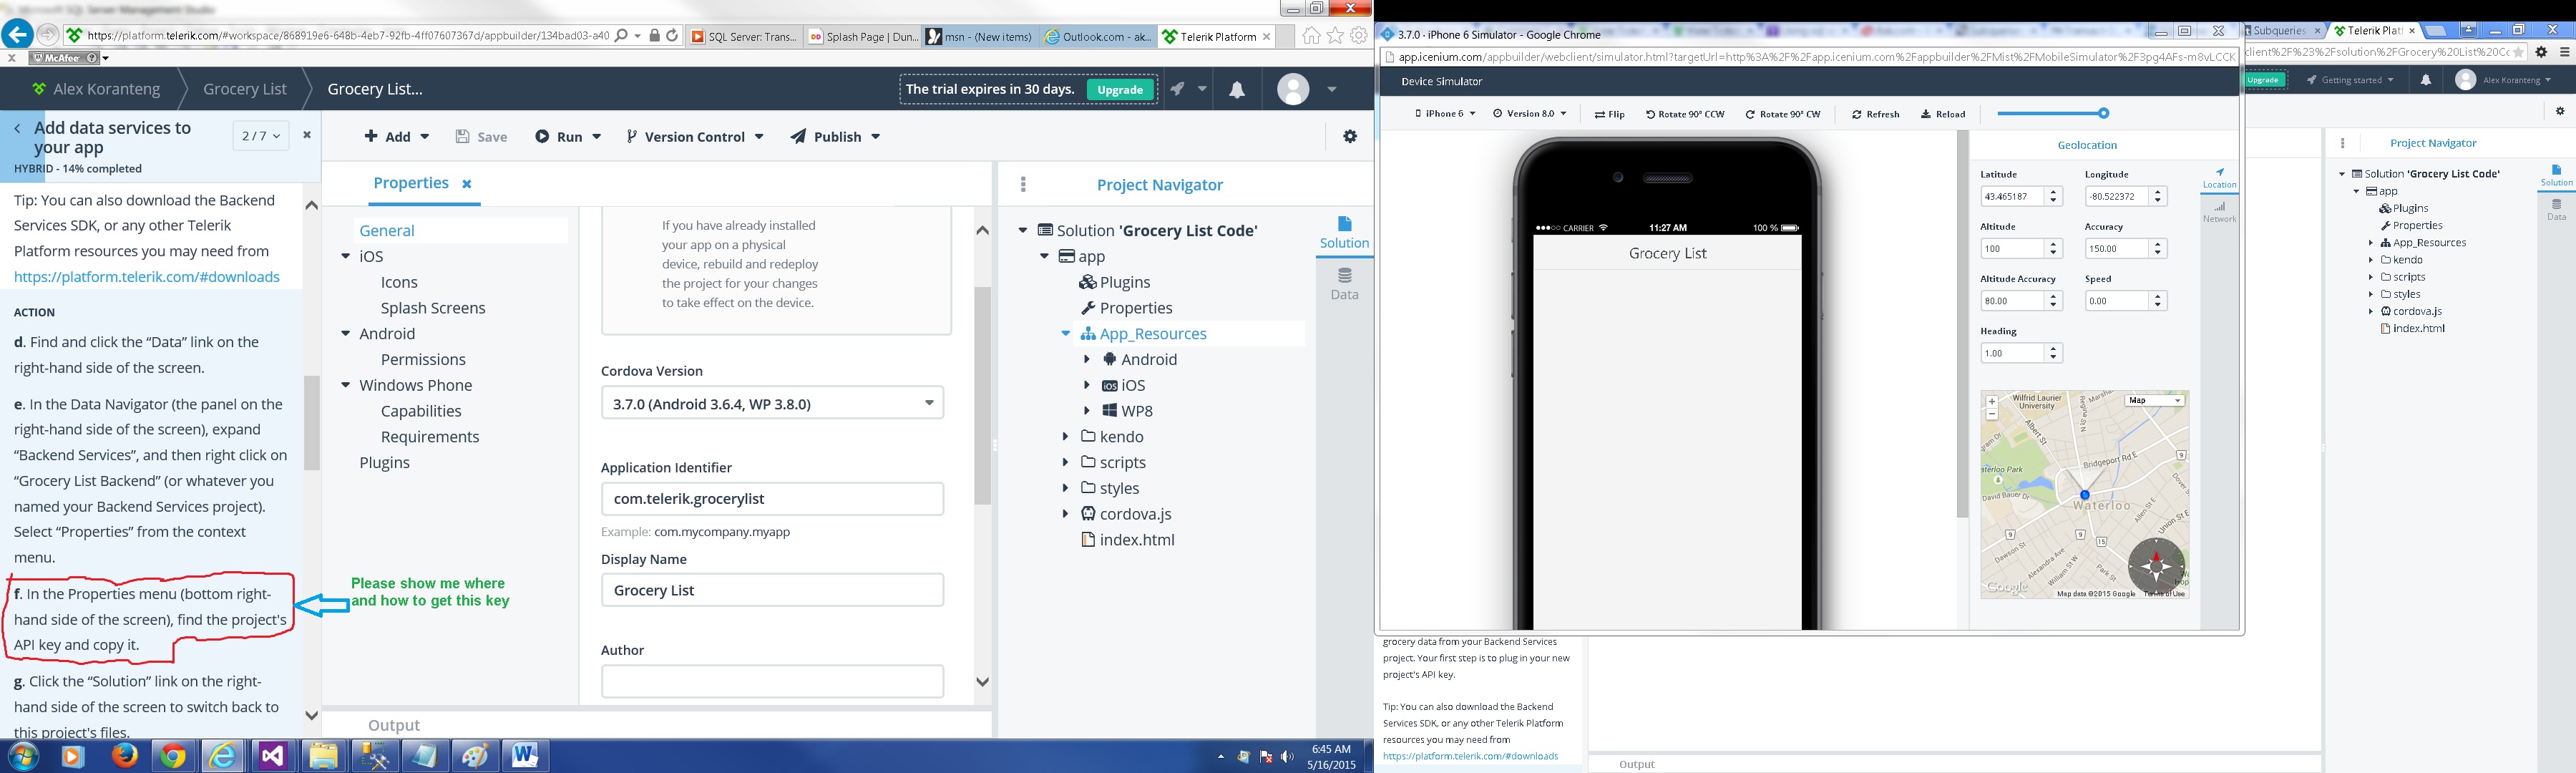Viewport: 2576px width, 773px height.
Task: Adjust the simulator zoom slider
Action: tap(2103, 113)
